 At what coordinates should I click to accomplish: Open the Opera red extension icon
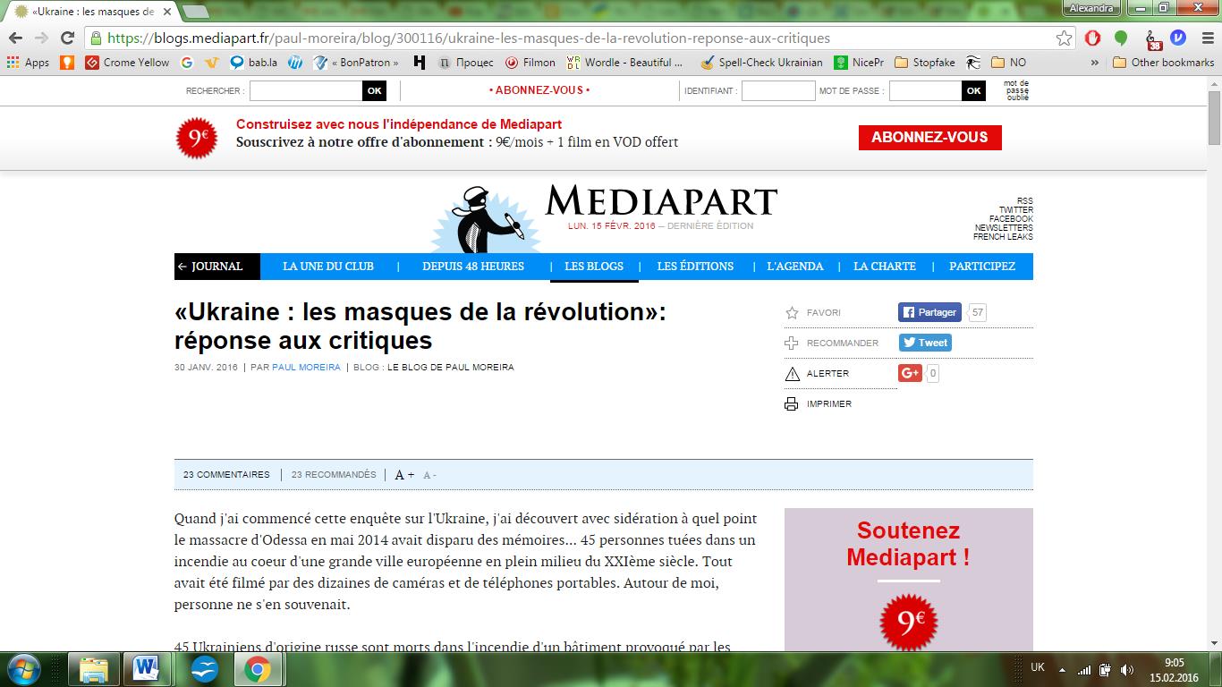[1092, 38]
